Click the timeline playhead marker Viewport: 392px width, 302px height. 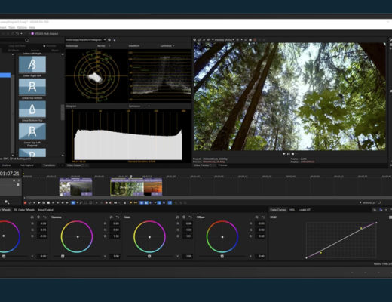coord(130,177)
